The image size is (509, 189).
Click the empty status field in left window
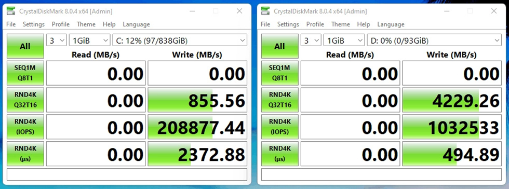tap(127, 174)
